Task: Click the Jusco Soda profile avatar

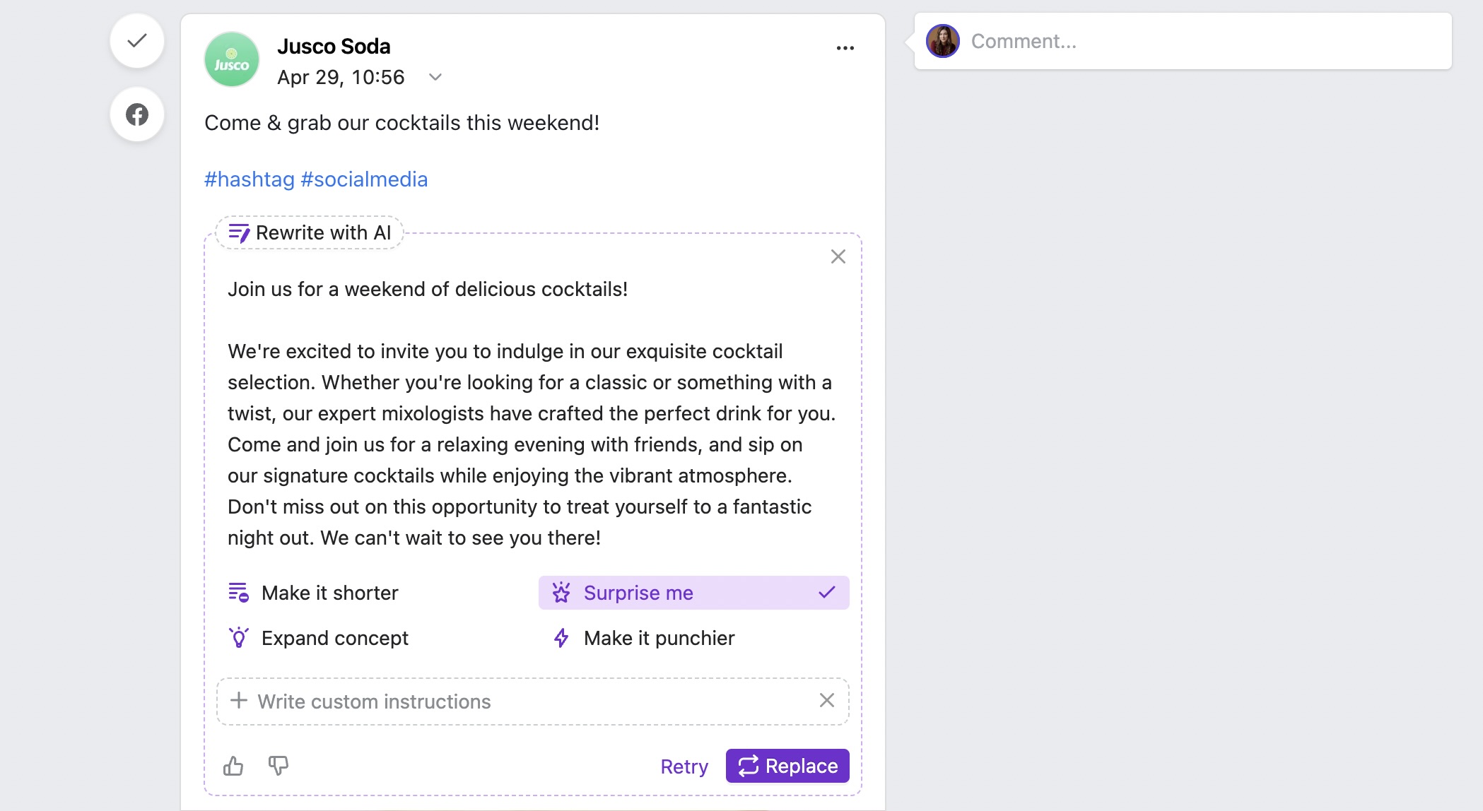Action: click(x=231, y=59)
